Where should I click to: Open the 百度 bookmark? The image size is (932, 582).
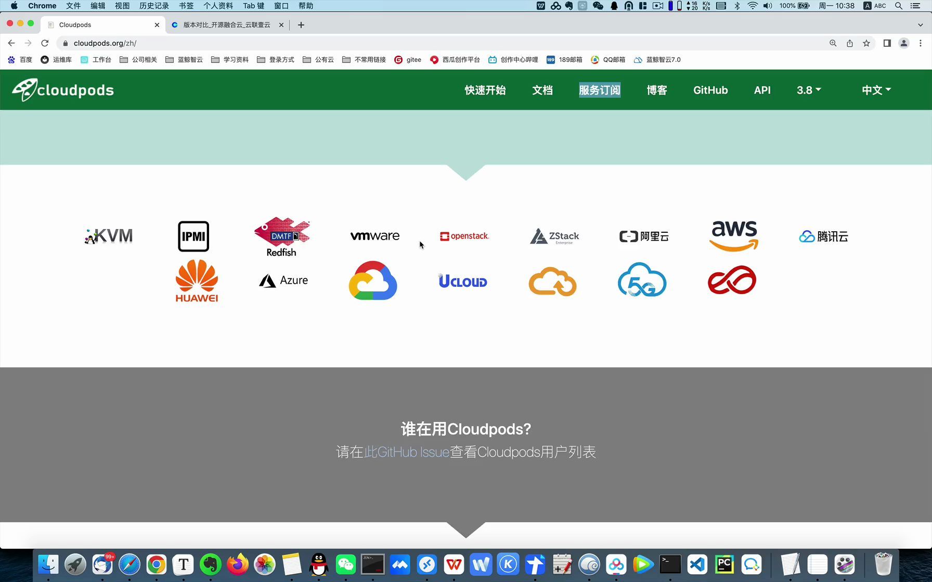pyautogui.click(x=20, y=60)
